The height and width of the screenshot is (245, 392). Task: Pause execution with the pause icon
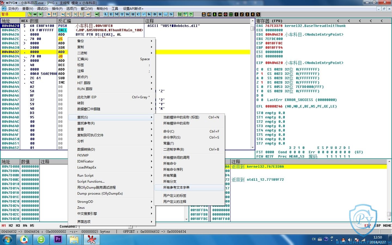pyautogui.click(x=54, y=14)
